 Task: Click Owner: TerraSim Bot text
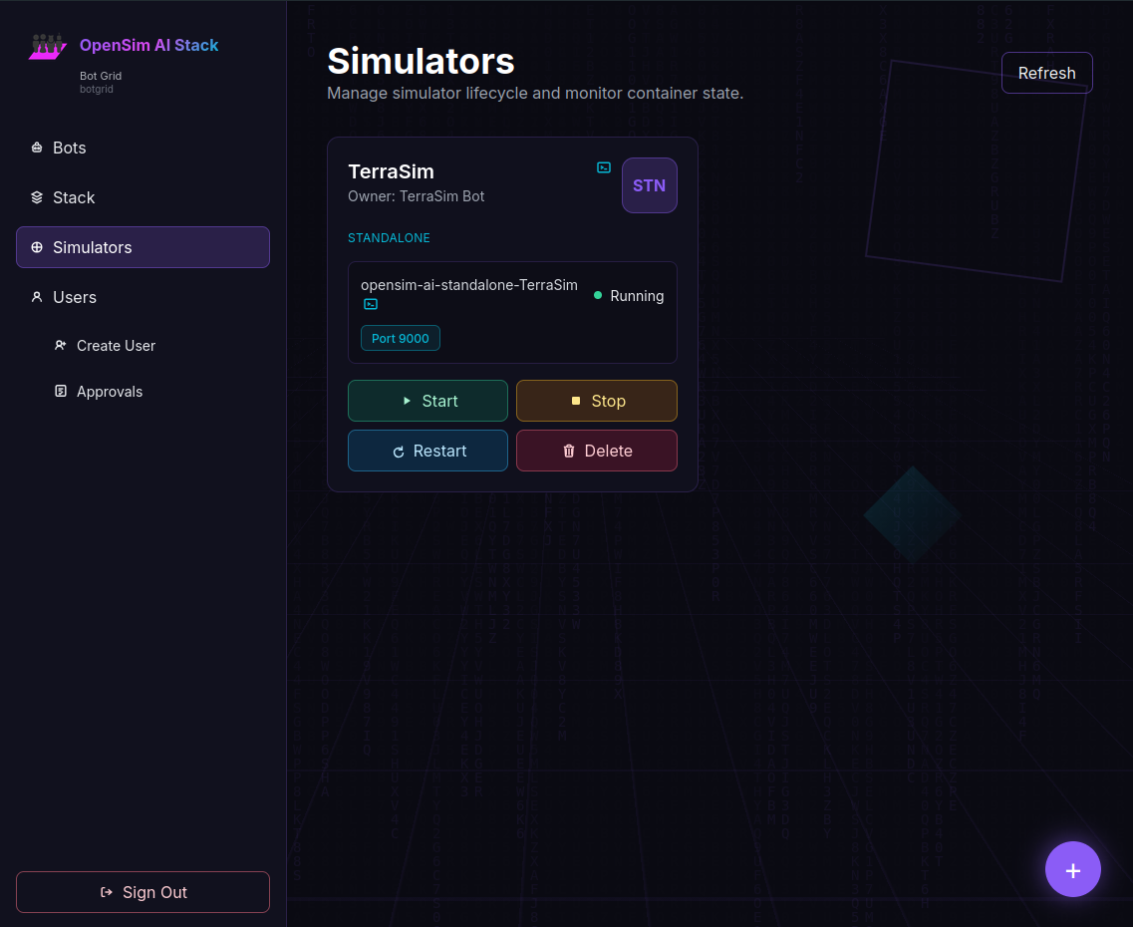coord(417,195)
